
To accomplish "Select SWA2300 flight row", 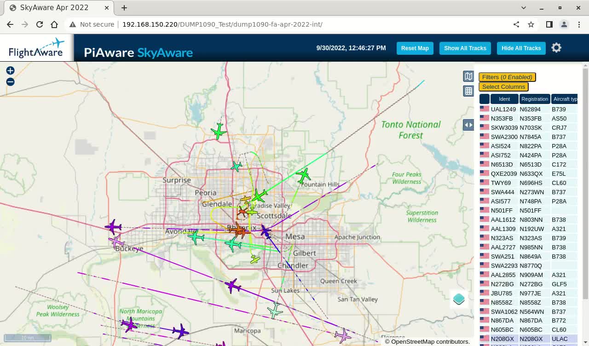I will [x=528, y=137].
